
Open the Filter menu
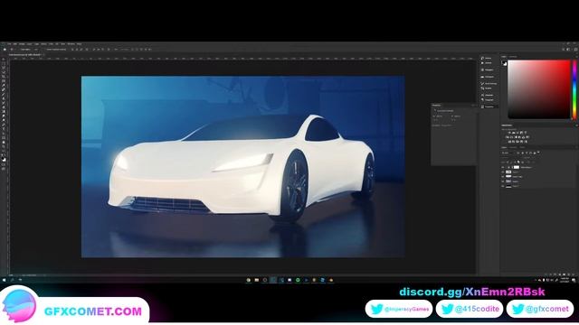(51, 44)
